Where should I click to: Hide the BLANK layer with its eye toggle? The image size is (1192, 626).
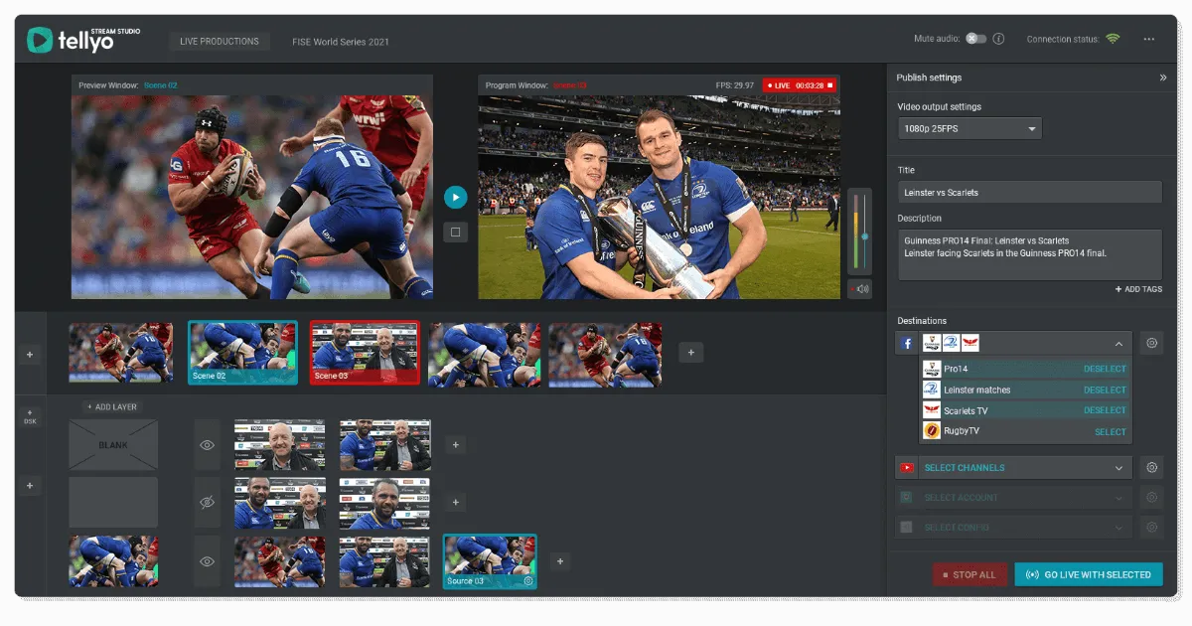click(x=206, y=445)
